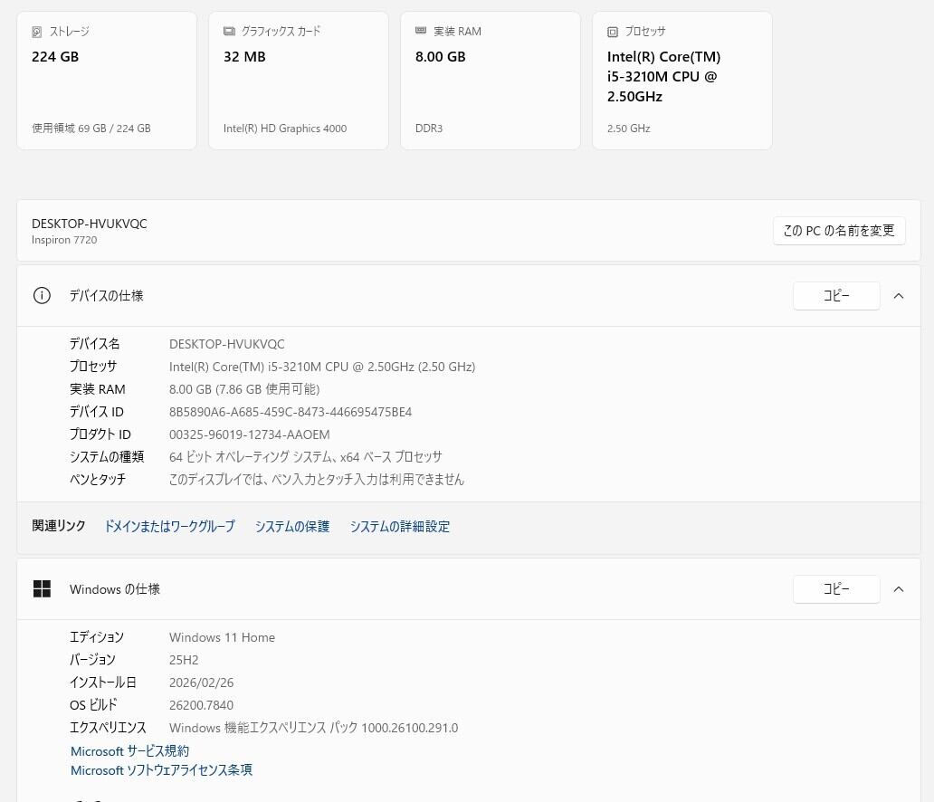
Task: Click the installed RAM icon
Action: (421, 31)
